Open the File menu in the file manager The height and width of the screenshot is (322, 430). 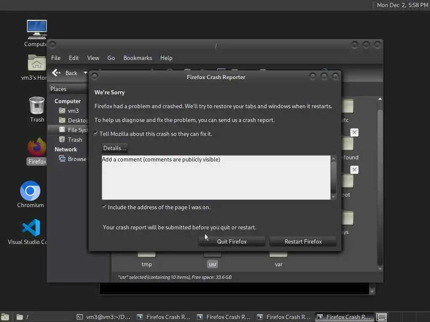pos(56,58)
